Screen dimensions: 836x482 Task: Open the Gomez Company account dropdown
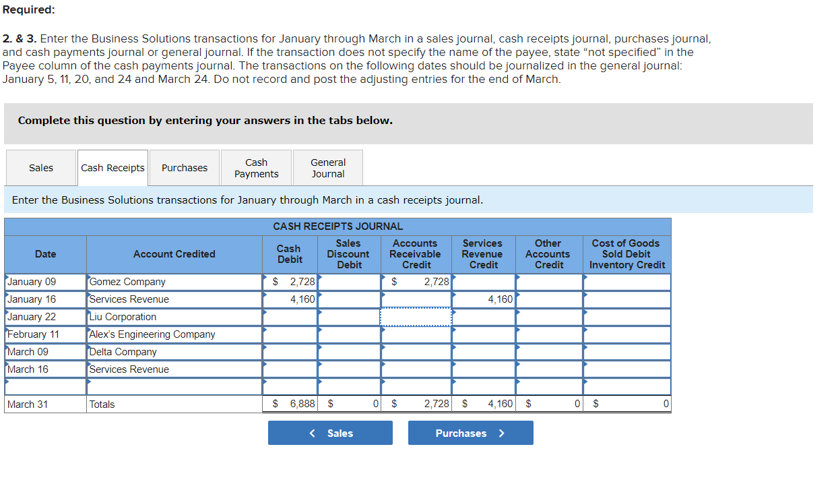(174, 282)
